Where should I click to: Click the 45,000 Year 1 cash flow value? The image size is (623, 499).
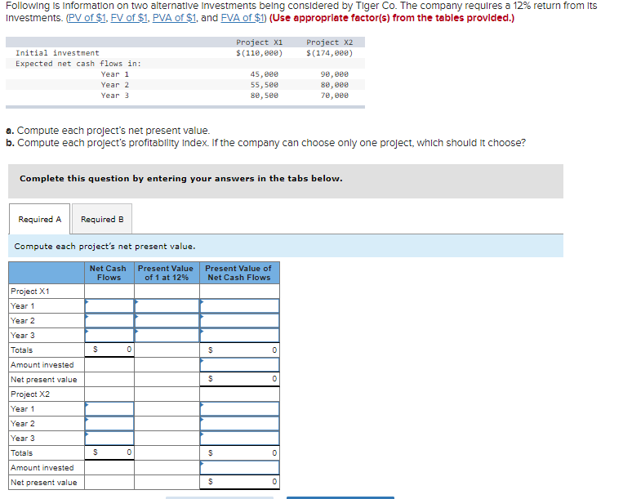pos(265,74)
